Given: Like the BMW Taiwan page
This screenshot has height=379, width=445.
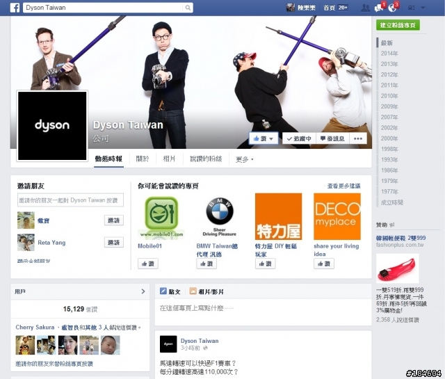Looking at the screenshot, I should pyautogui.click(x=207, y=264).
